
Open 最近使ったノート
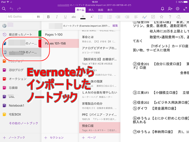(20, 35)
